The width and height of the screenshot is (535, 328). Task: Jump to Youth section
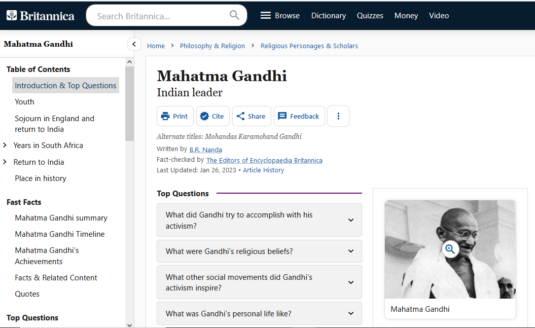24,102
